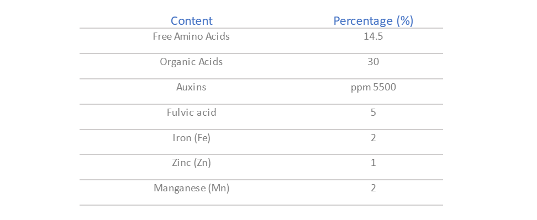Select the Iron percentage value 2
Screen dimensions: 537x220
point(373,138)
